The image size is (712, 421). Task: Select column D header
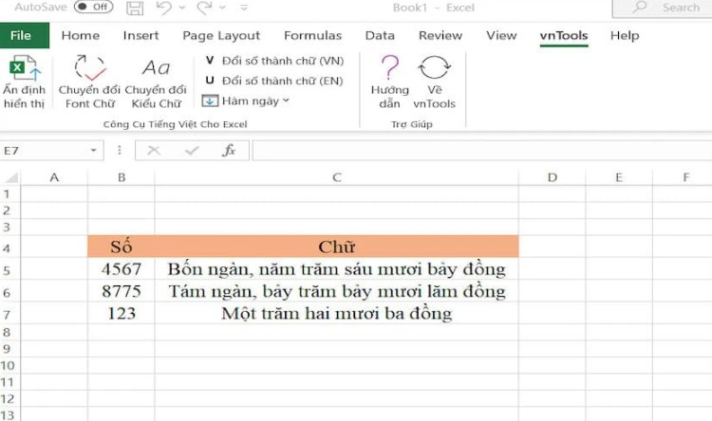[553, 177]
